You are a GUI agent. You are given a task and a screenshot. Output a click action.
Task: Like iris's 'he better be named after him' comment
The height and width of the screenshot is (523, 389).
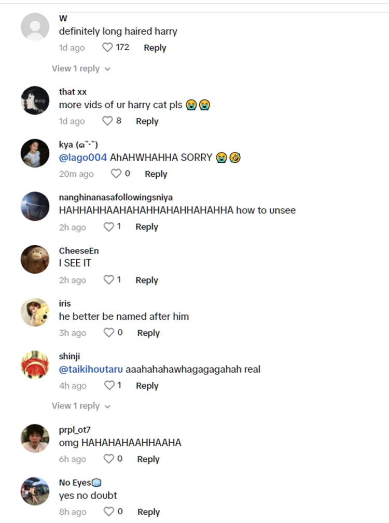109,333
